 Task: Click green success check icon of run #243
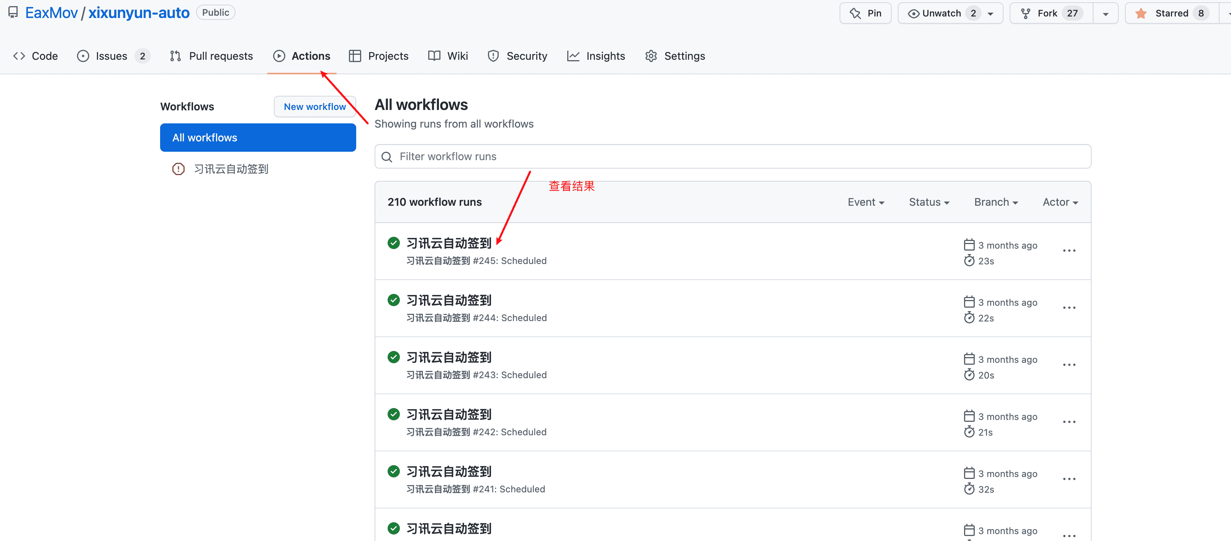[393, 357]
